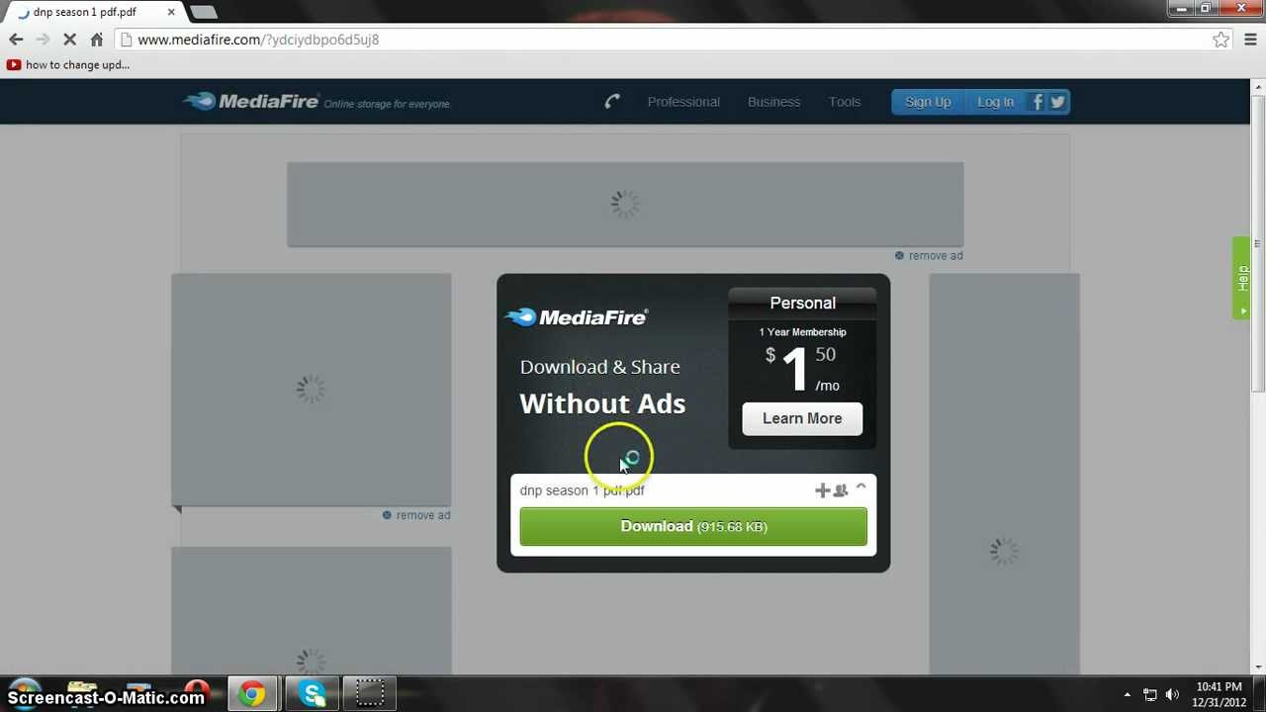This screenshot has height=712, width=1266.
Task: Click the screen recorder taskbar icon
Action: pyautogui.click(x=369, y=694)
